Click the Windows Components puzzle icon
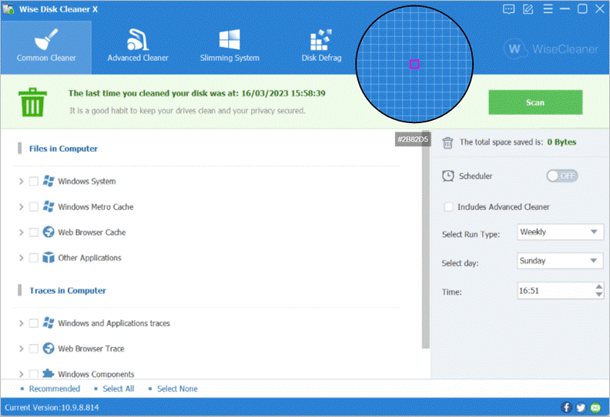 click(49, 373)
